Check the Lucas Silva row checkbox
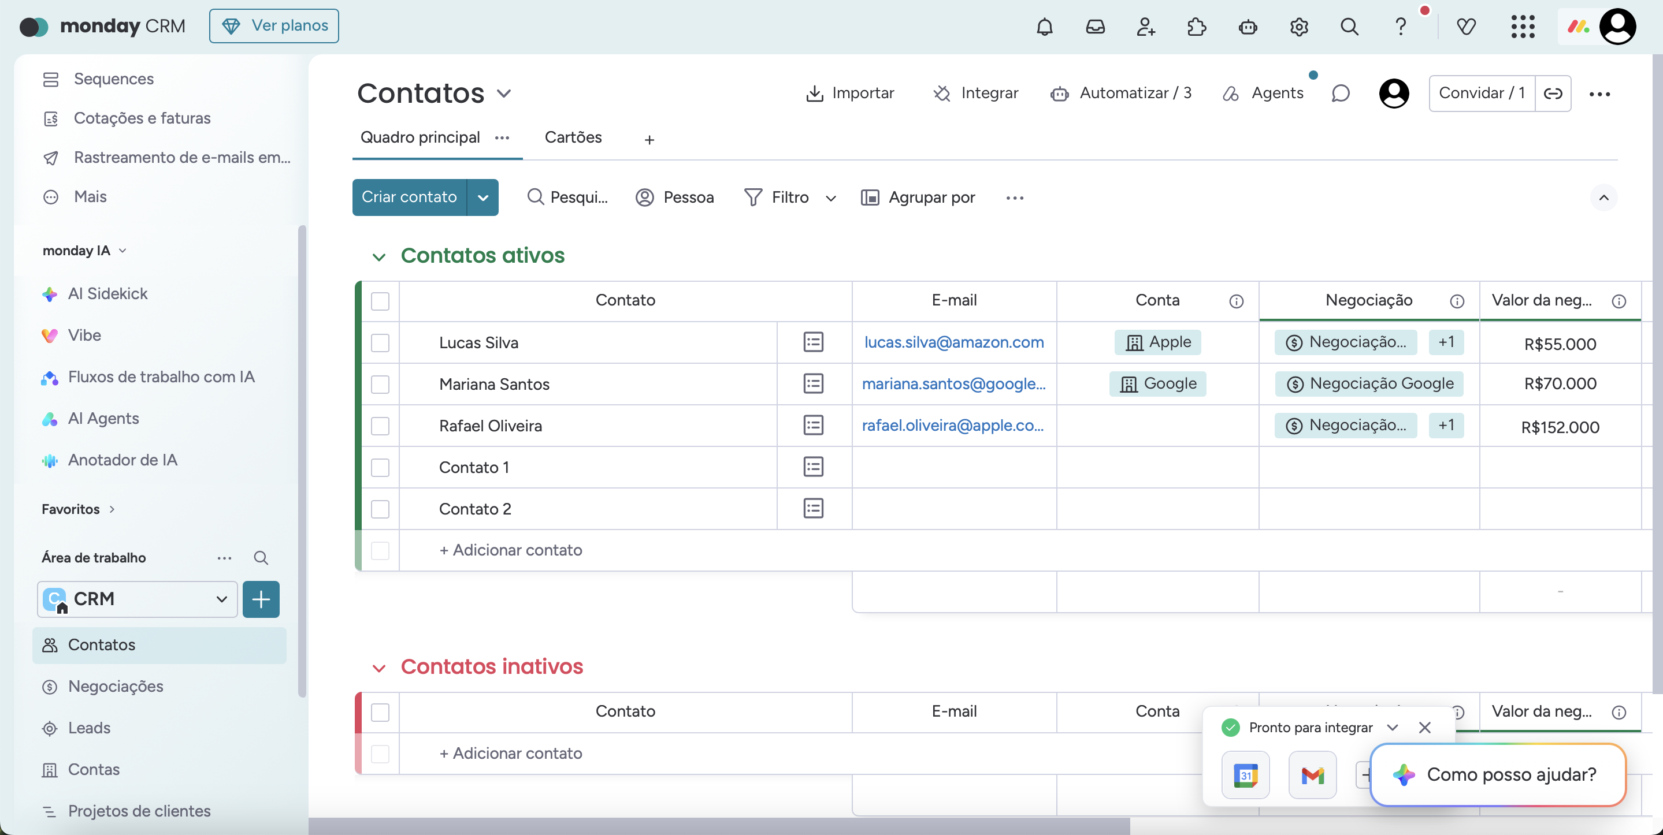Viewport: 1663px width, 835px height. 380,342
